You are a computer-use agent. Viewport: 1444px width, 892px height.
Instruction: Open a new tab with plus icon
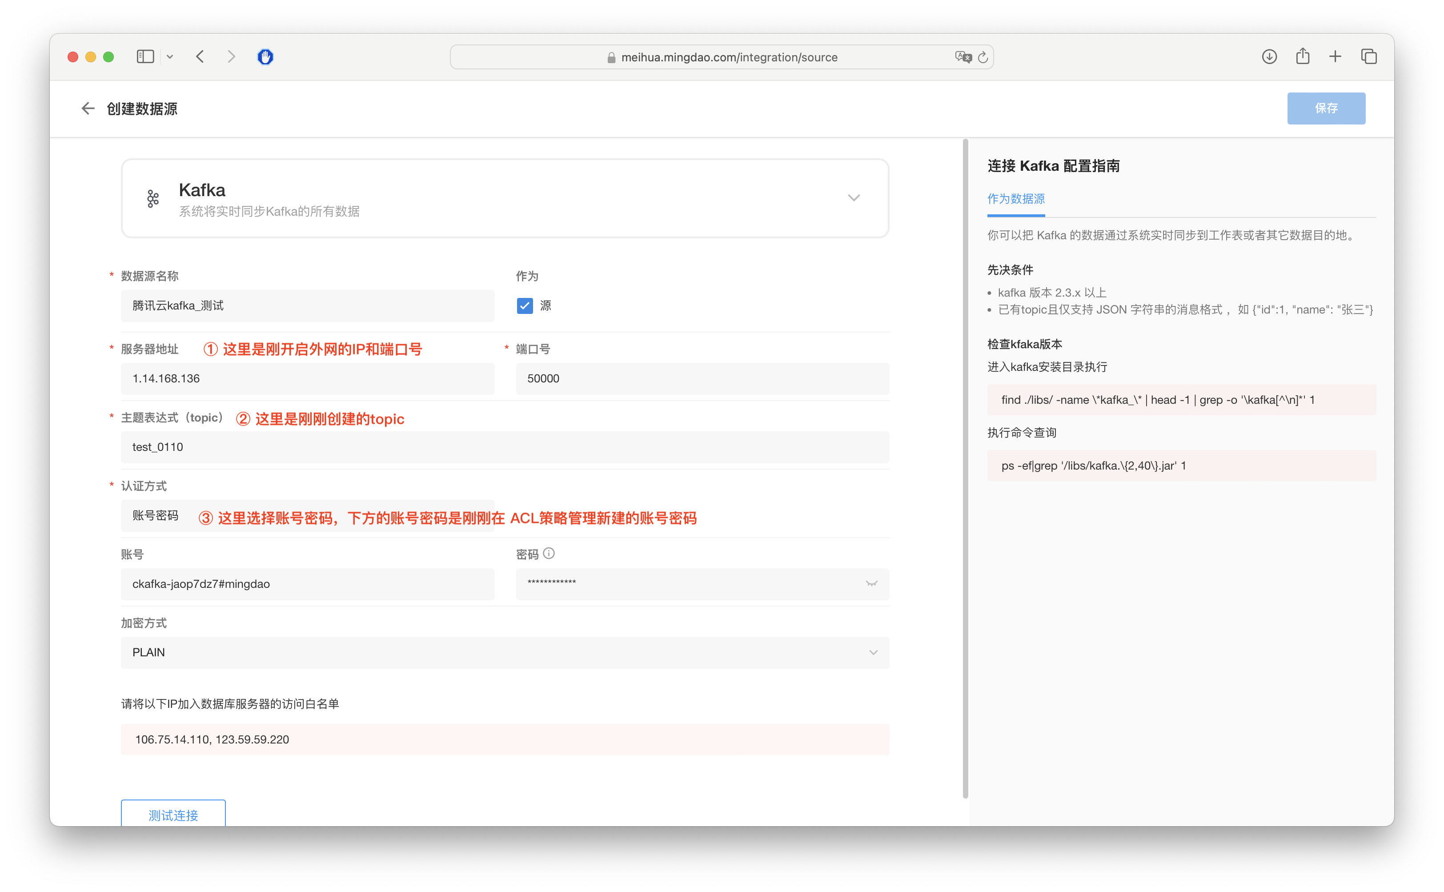pyautogui.click(x=1335, y=56)
